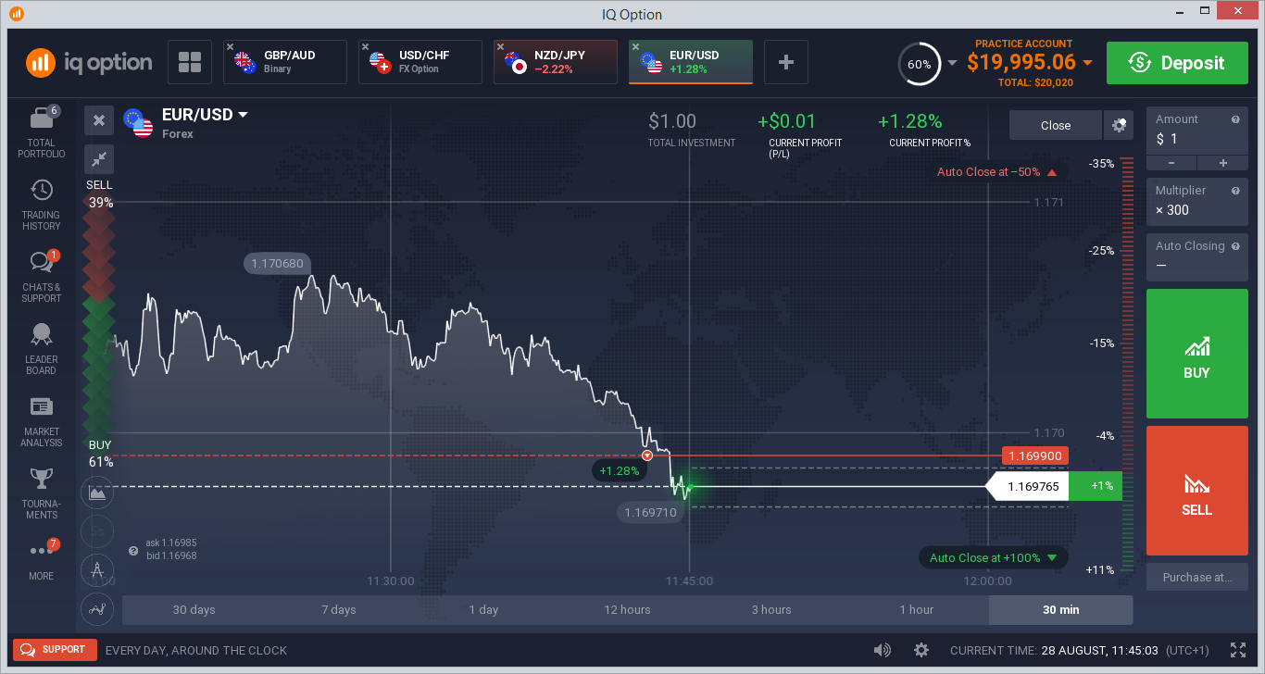This screenshot has width=1265, height=674.
Task: Open the drawing tools compass icon
Action: pos(97,569)
